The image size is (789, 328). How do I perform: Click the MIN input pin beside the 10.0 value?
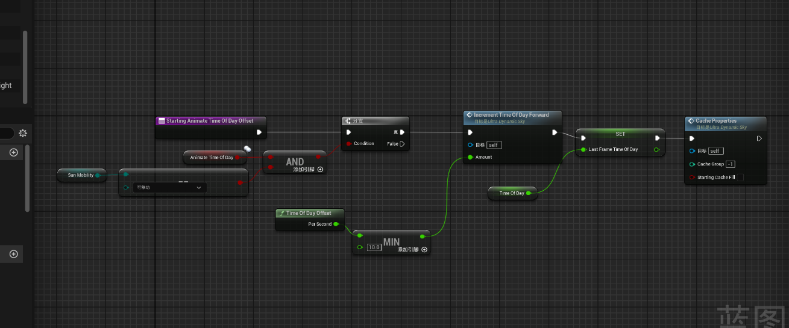pyautogui.click(x=360, y=247)
